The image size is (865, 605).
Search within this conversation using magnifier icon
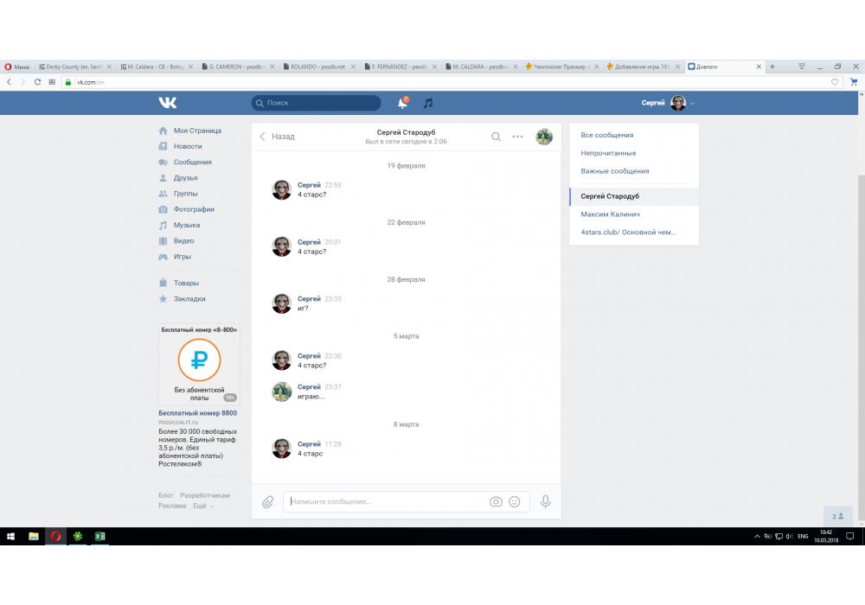(496, 137)
